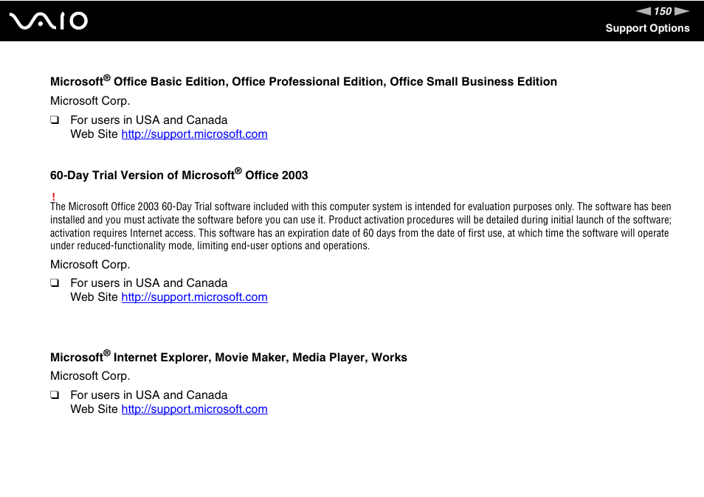
Task: Click Microsoft Corp. below the trial warning
Action: tap(90, 265)
